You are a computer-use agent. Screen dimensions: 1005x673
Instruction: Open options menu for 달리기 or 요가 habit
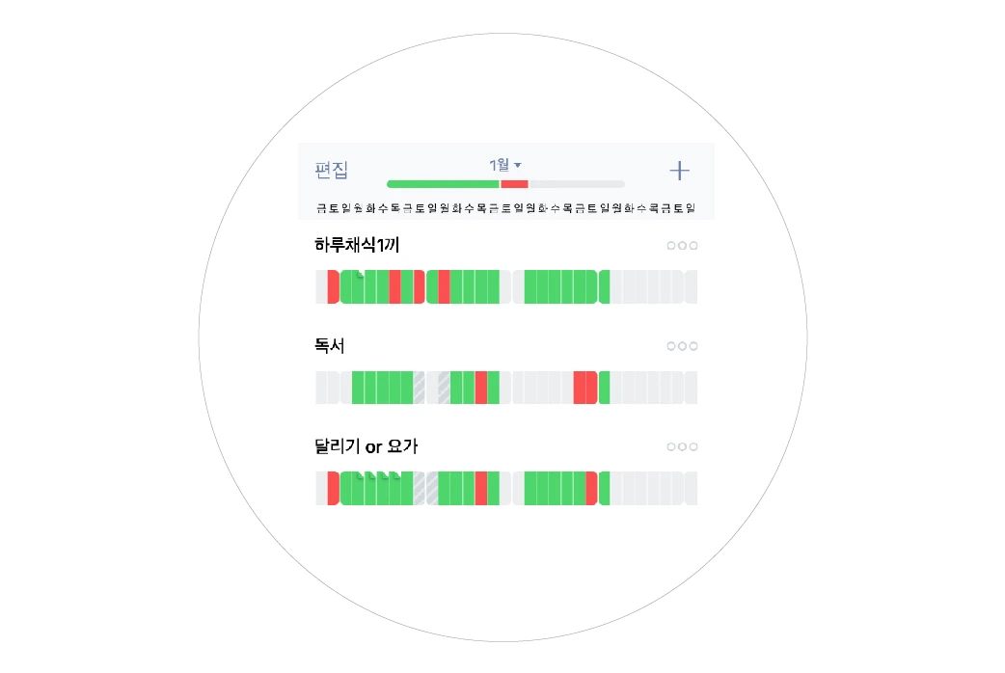(682, 446)
